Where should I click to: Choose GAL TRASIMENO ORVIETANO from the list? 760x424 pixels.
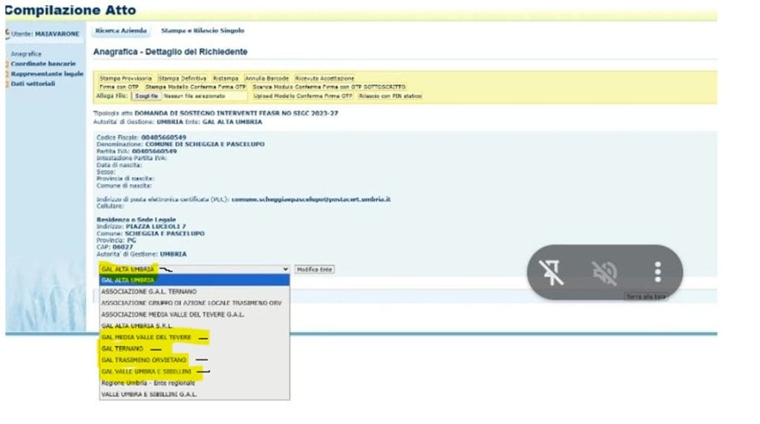click(144, 360)
